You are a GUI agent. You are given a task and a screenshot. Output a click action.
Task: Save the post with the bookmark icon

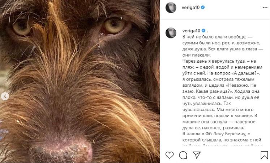tap(264, 155)
